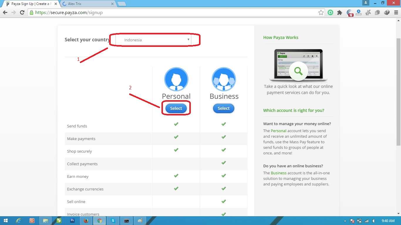Viewport: 401px width, 225px height.
Task: Click the vertical page scrollbar thumb
Action: tap(398, 92)
